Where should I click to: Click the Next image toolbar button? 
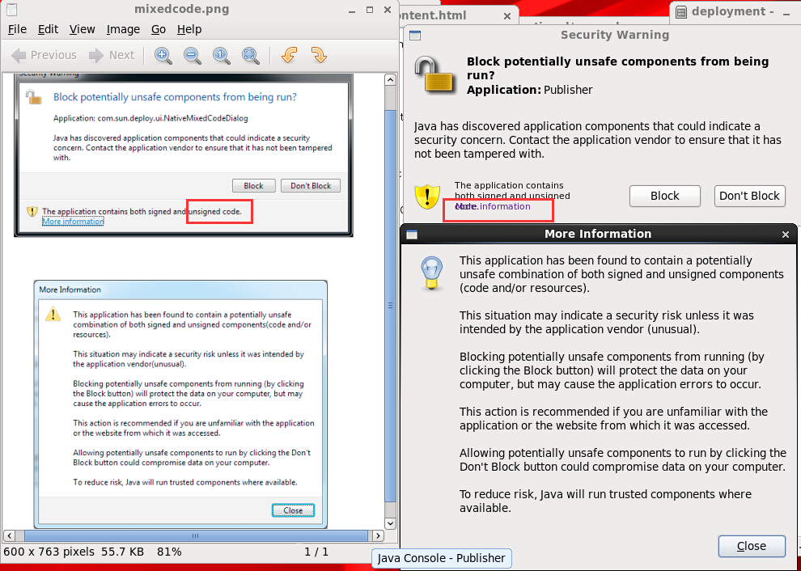click(112, 55)
